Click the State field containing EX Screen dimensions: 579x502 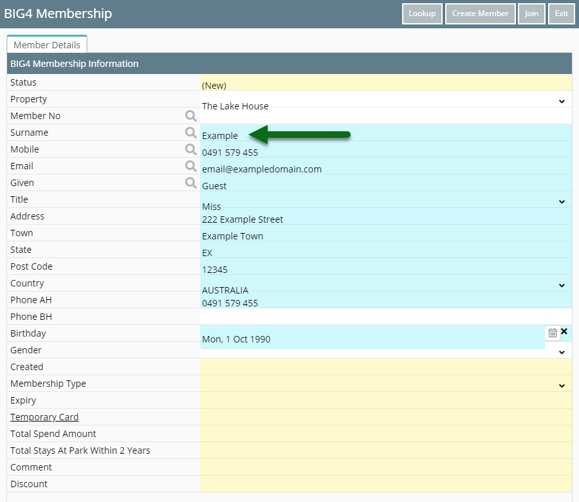(386, 250)
